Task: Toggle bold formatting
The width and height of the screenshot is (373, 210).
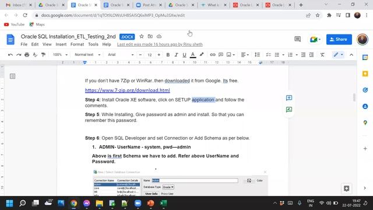Action: [168, 55]
